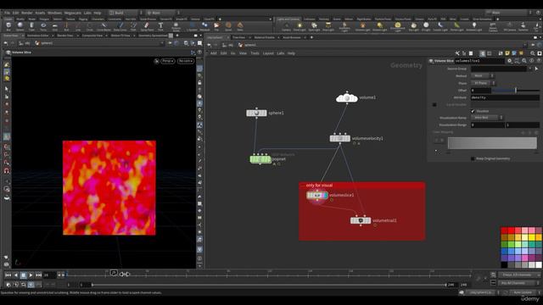
Task: Select the Grid shelf tool
Action: 54,26
